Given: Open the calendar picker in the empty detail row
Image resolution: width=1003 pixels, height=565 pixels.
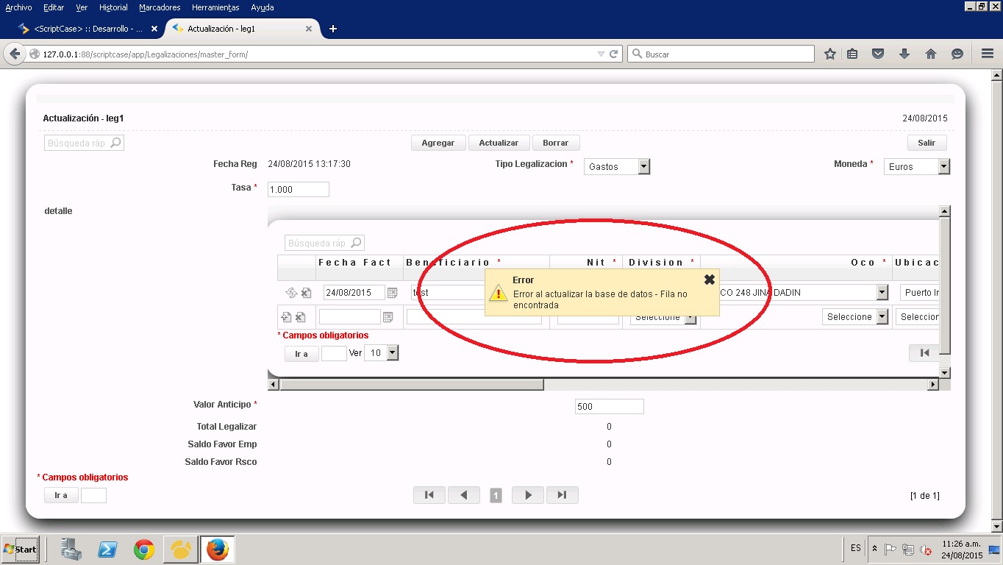Looking at the screenshot, I should [388, 317].
